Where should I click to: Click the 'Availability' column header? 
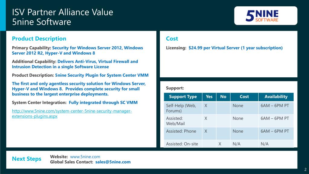pyautogui.click(x=276, y=97)
